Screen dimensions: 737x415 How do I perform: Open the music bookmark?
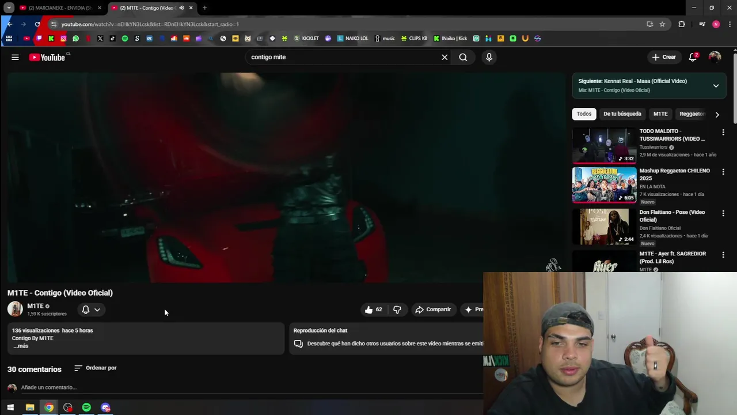pyautogui.click(x=385, y=39)
